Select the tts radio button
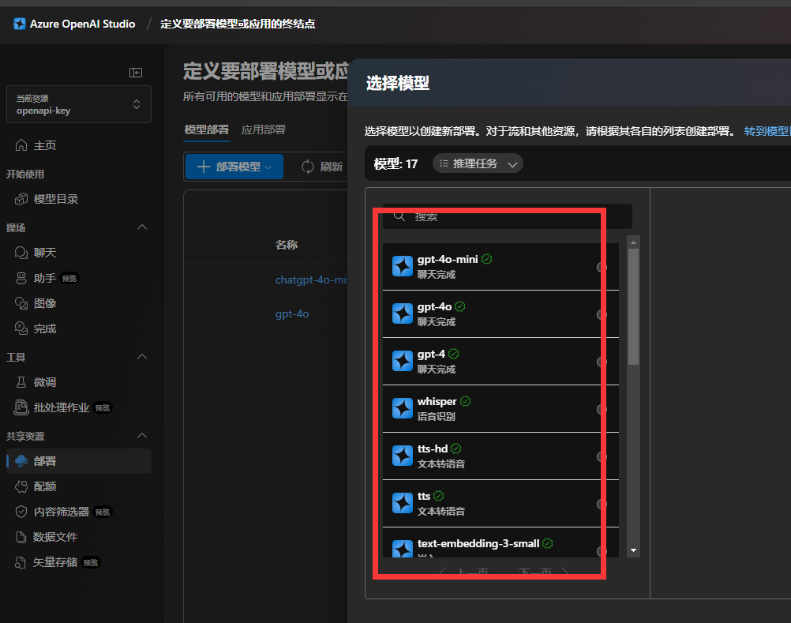The image size is (791, 623). pyautogui.click(x=602, y=505)
